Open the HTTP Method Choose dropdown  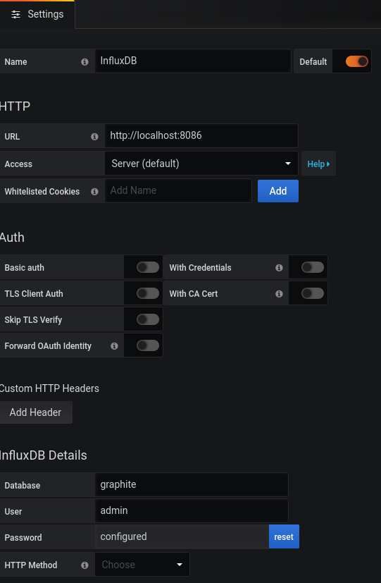point(142,565)
